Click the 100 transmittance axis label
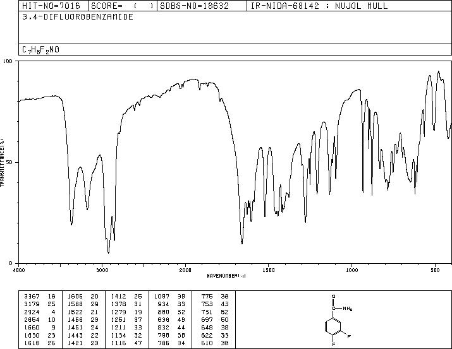The height and width of the screenshot is (349, 452). click(x=8, y=61)
